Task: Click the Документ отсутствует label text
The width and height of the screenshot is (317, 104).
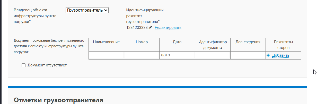Action: (47, 65)
